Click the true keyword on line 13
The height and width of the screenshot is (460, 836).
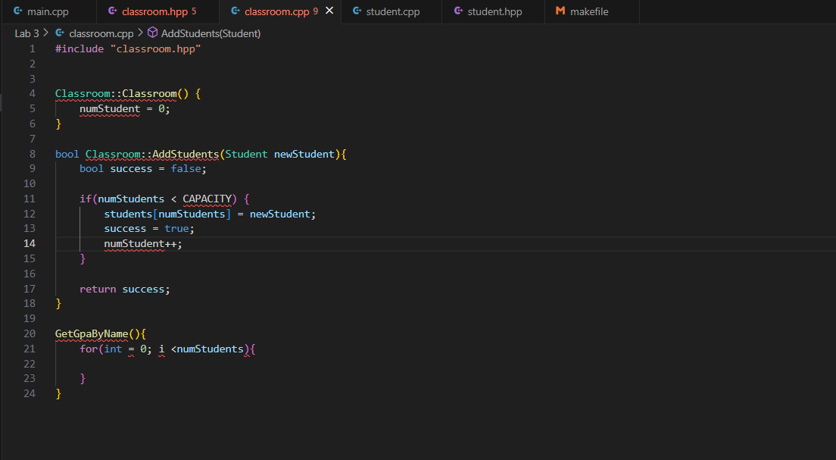pos(176,228)
